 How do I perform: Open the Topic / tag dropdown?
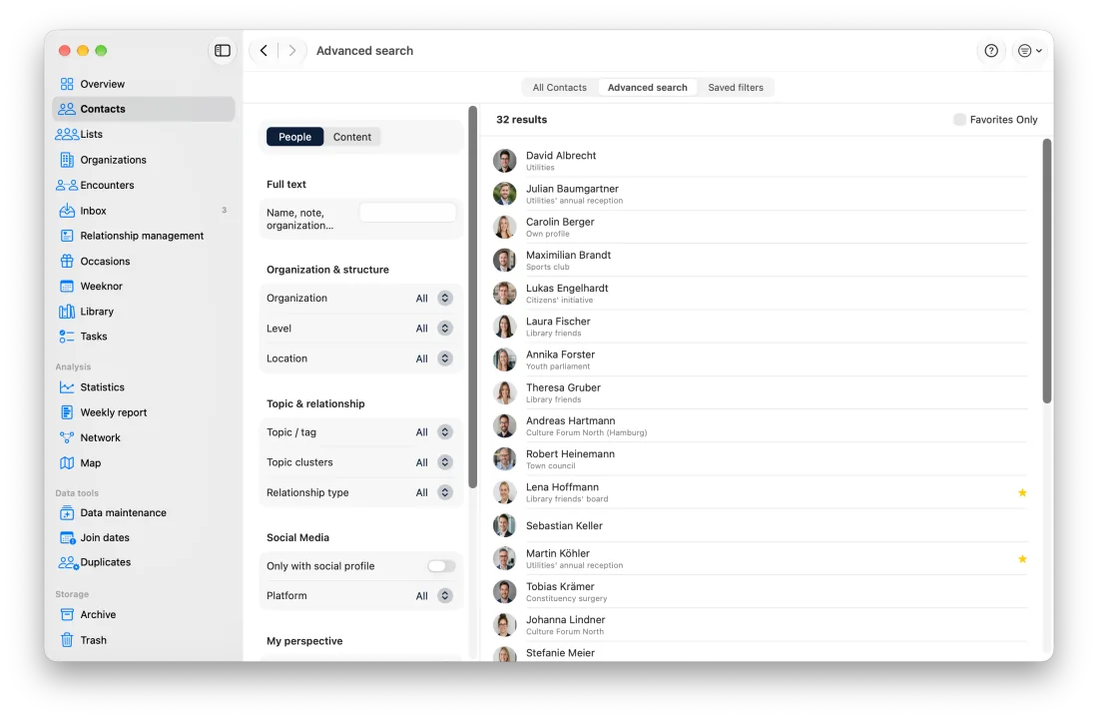click(x=444, y=432)
